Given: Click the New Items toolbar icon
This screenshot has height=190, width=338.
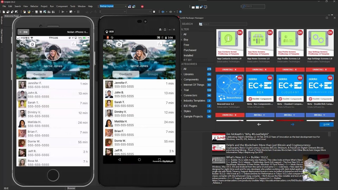Looking at the screenshot, I should (x=24, y=12).
